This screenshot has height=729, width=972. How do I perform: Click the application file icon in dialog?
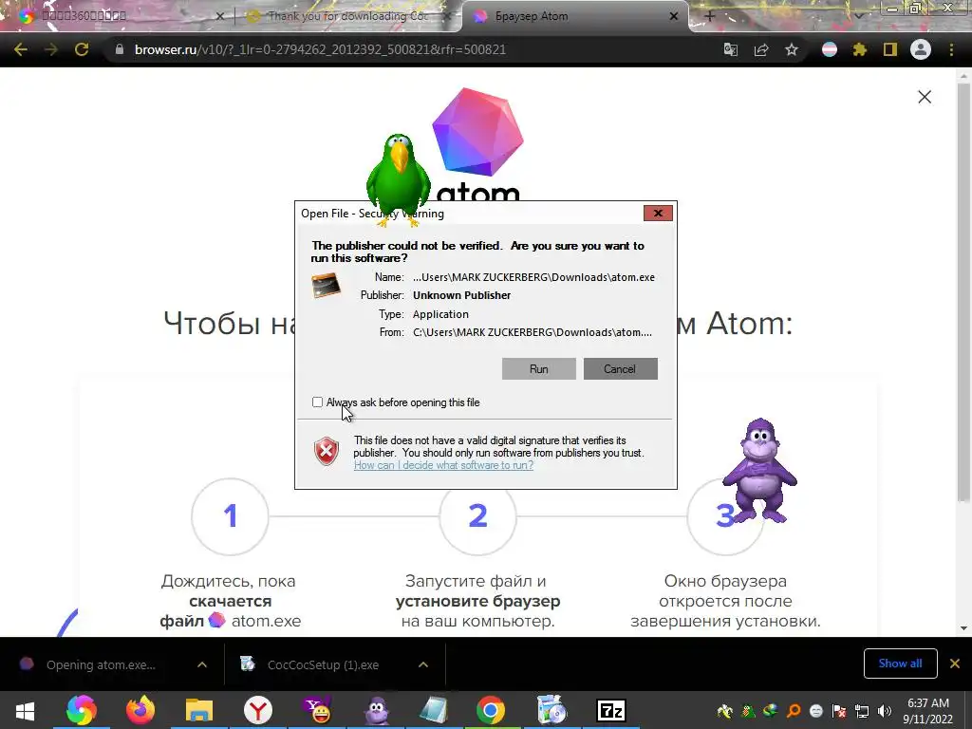327,285
